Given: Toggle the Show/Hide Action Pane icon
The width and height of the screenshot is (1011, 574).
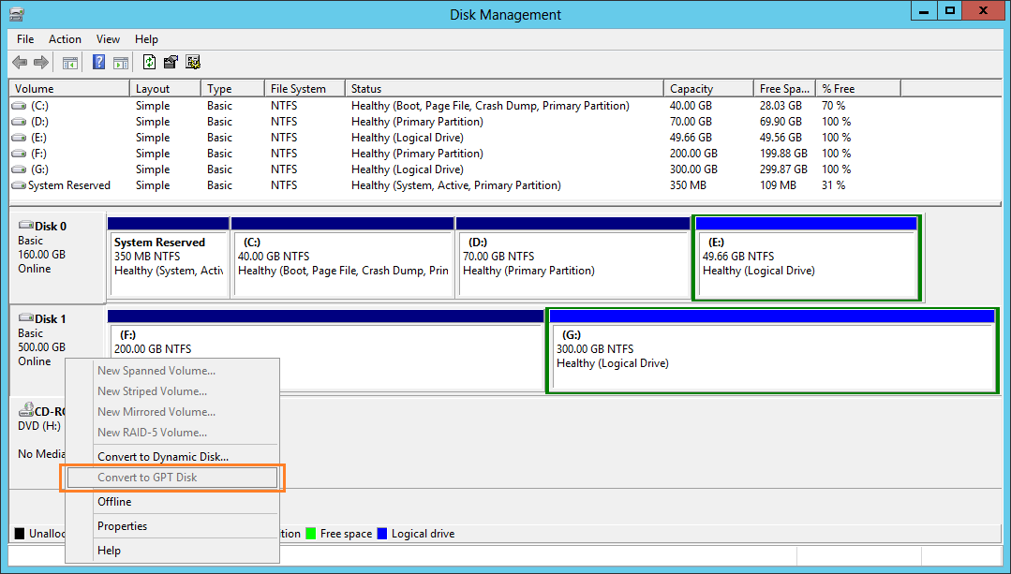Looking at the screenshot, I should (x=121, y=63).
